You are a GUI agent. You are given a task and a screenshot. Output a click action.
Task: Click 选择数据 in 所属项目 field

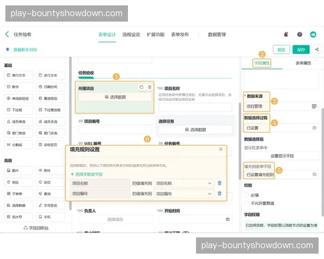(x=115, y=97)
